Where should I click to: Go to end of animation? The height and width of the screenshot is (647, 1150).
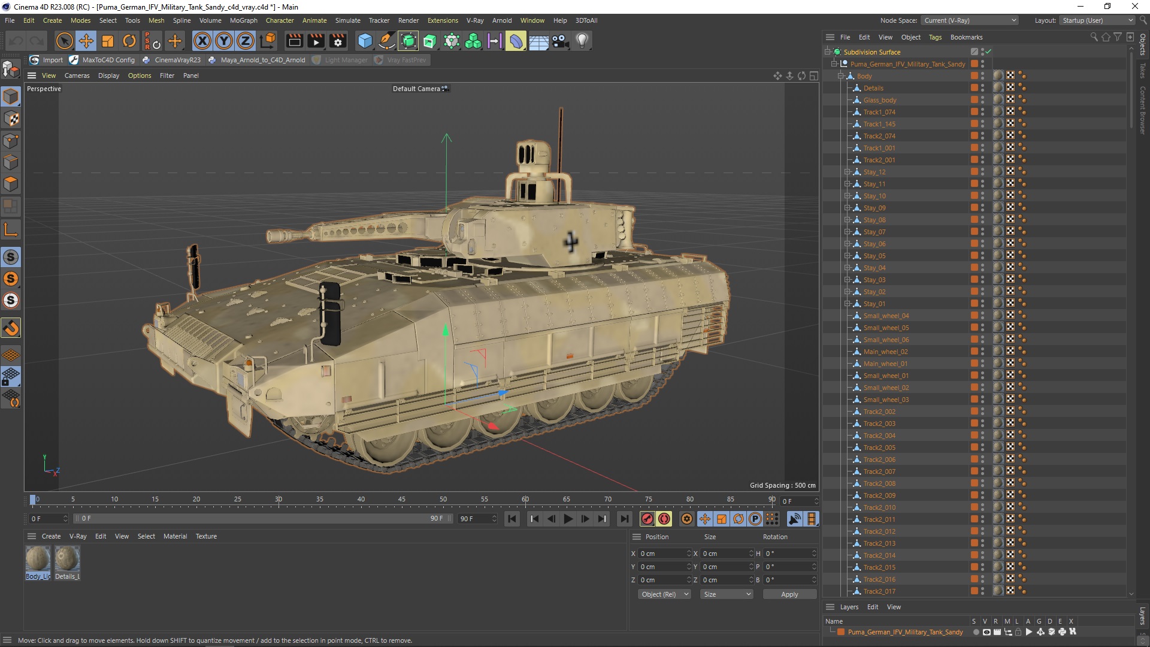pyautogui.click(x=625, y=519)
